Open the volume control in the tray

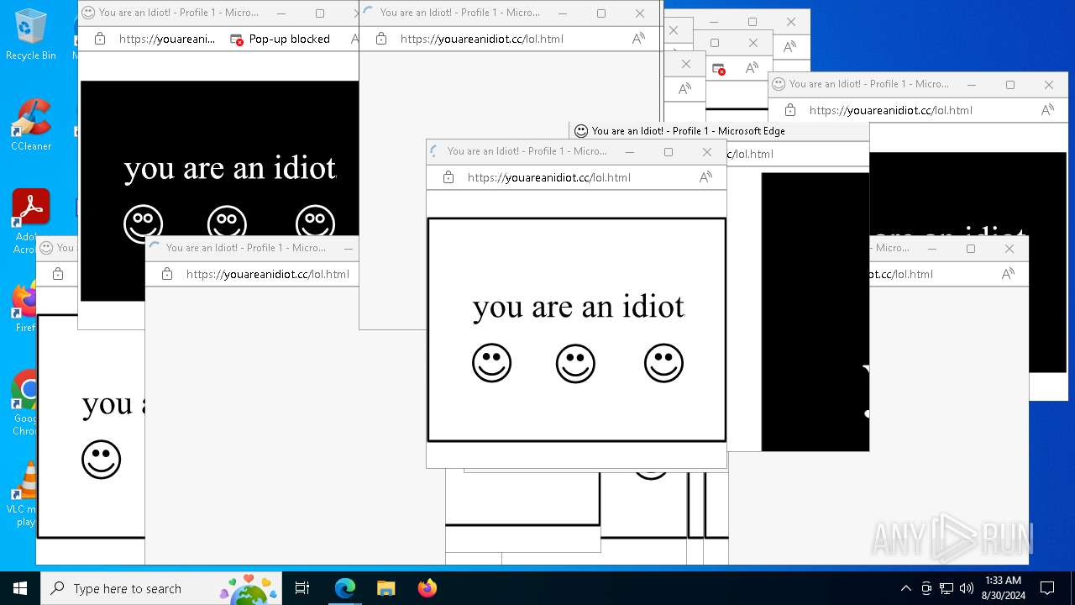coord(967,588)
